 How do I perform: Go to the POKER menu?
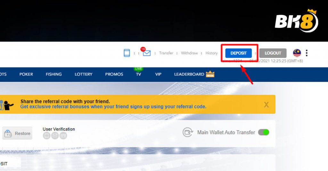click(x=26, y=74)
